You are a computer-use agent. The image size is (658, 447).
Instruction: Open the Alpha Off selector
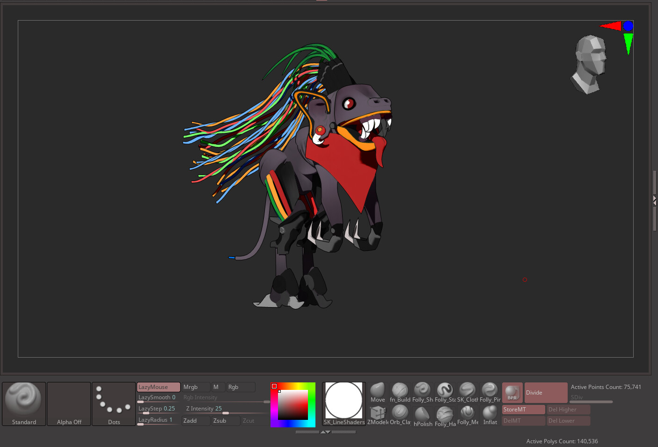(x=69, y=403)
